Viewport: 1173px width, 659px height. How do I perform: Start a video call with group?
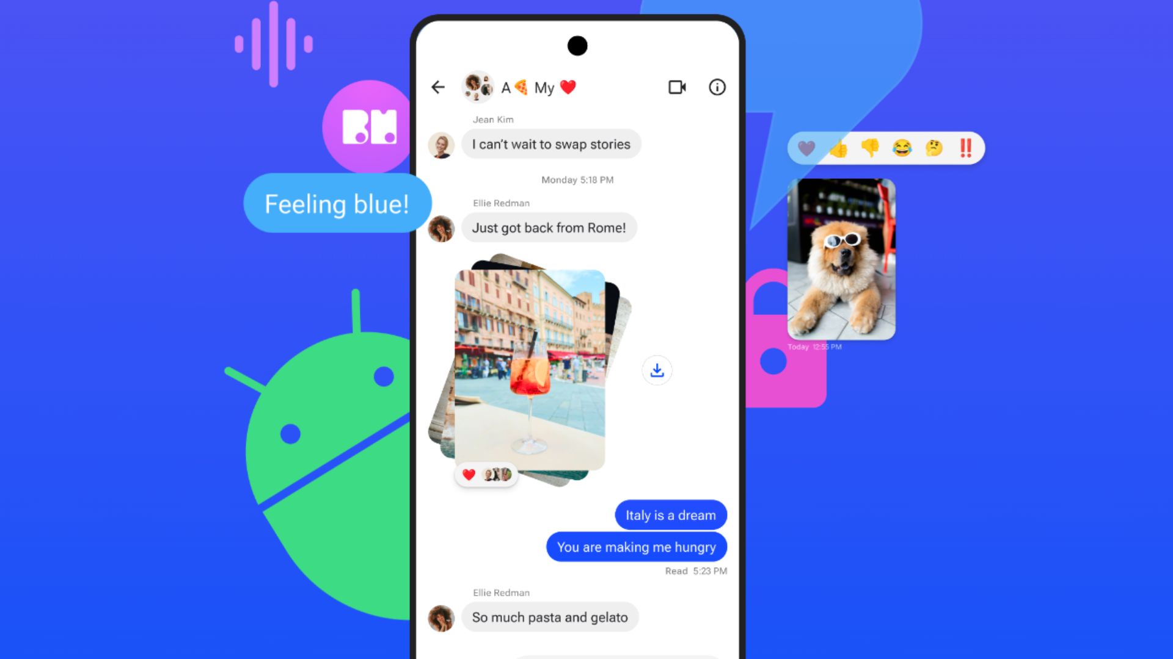click(x=678, y=87)
